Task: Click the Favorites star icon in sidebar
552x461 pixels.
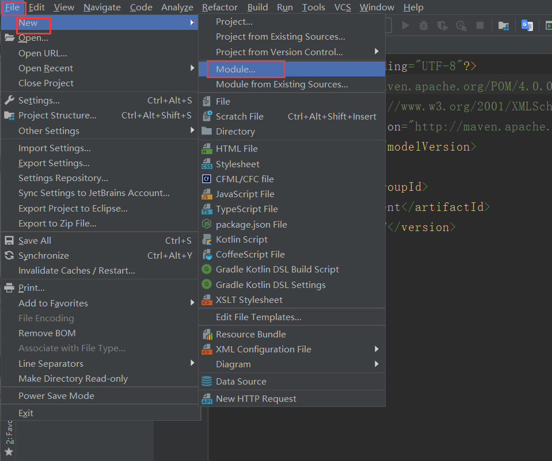Action: pos(9,452)
